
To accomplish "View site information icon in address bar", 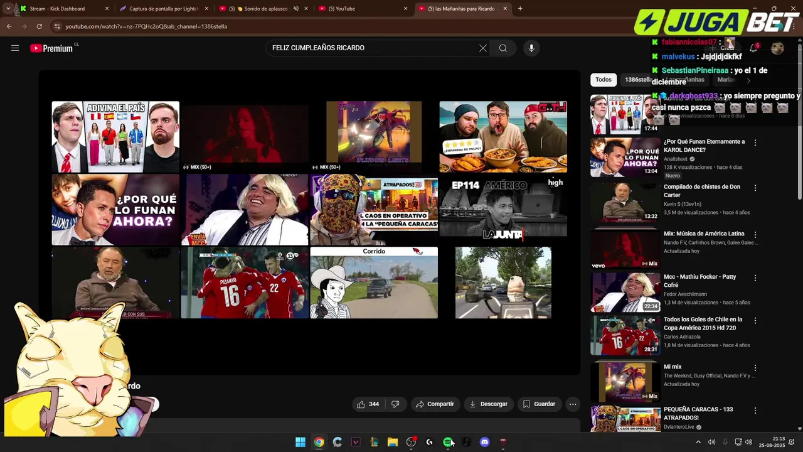I will pos(57,26).
